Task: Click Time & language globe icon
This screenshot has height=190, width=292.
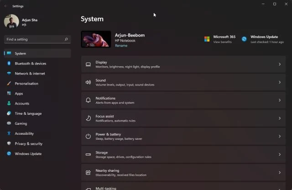Action: pyautogui.click(x=9, y=113)
